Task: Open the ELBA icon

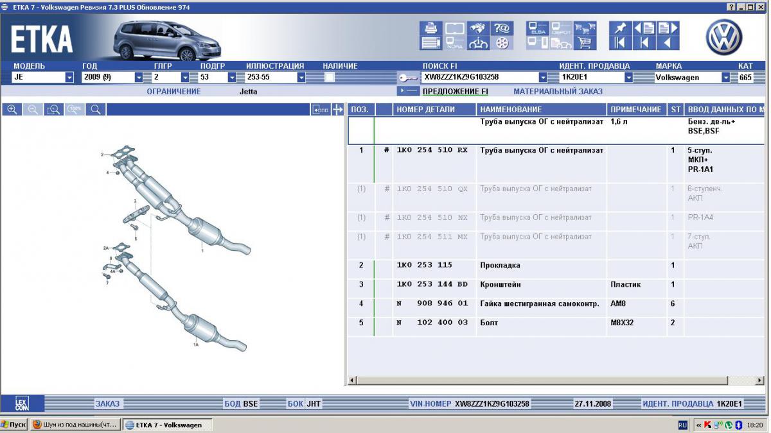Action: [x=537, y=28]
